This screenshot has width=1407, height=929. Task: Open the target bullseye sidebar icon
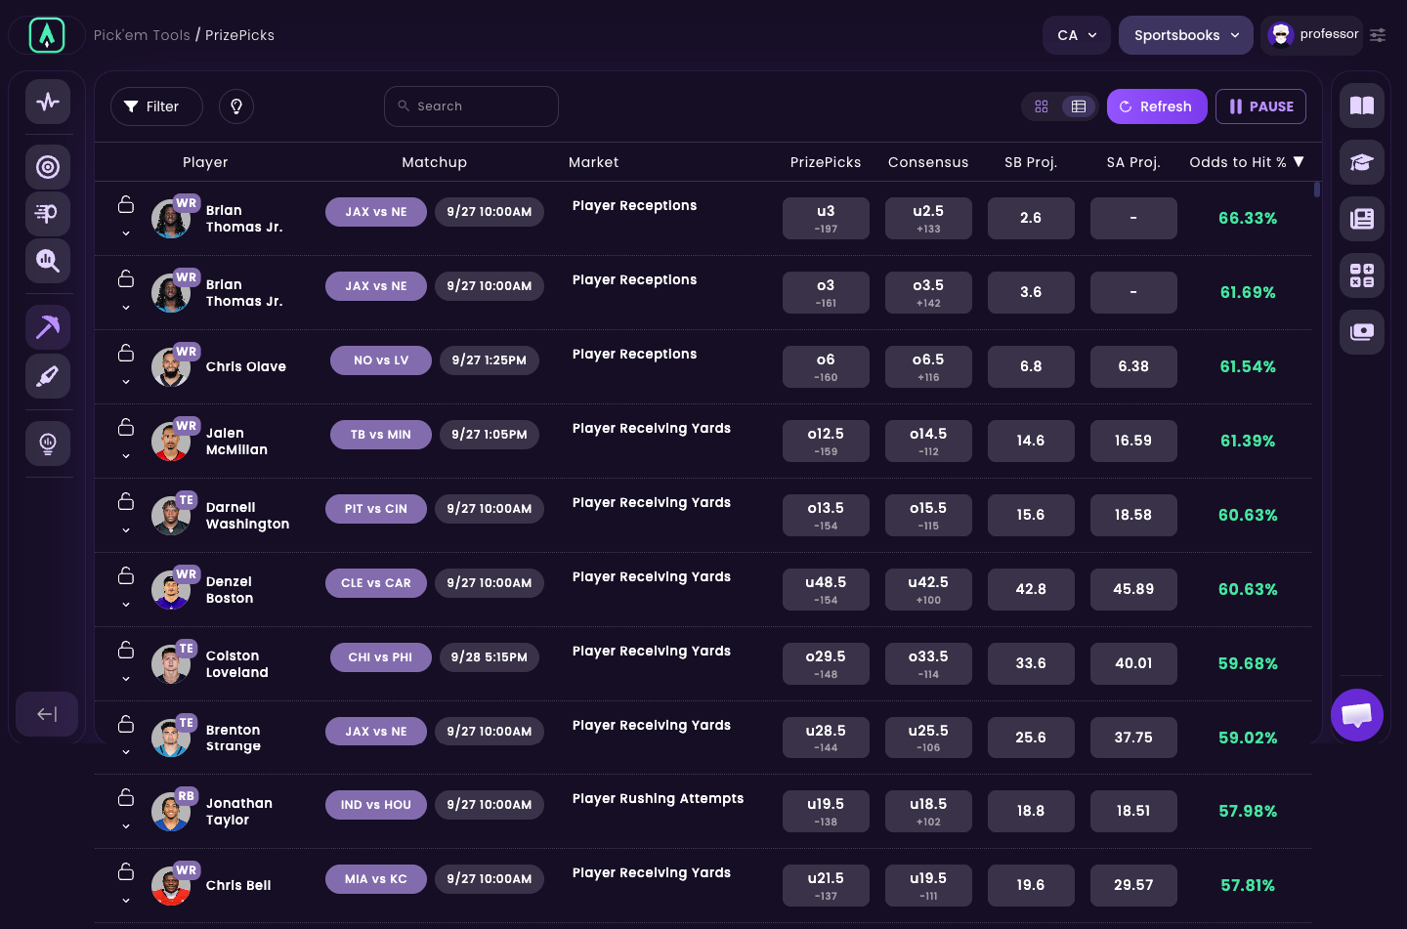[48, 167]
